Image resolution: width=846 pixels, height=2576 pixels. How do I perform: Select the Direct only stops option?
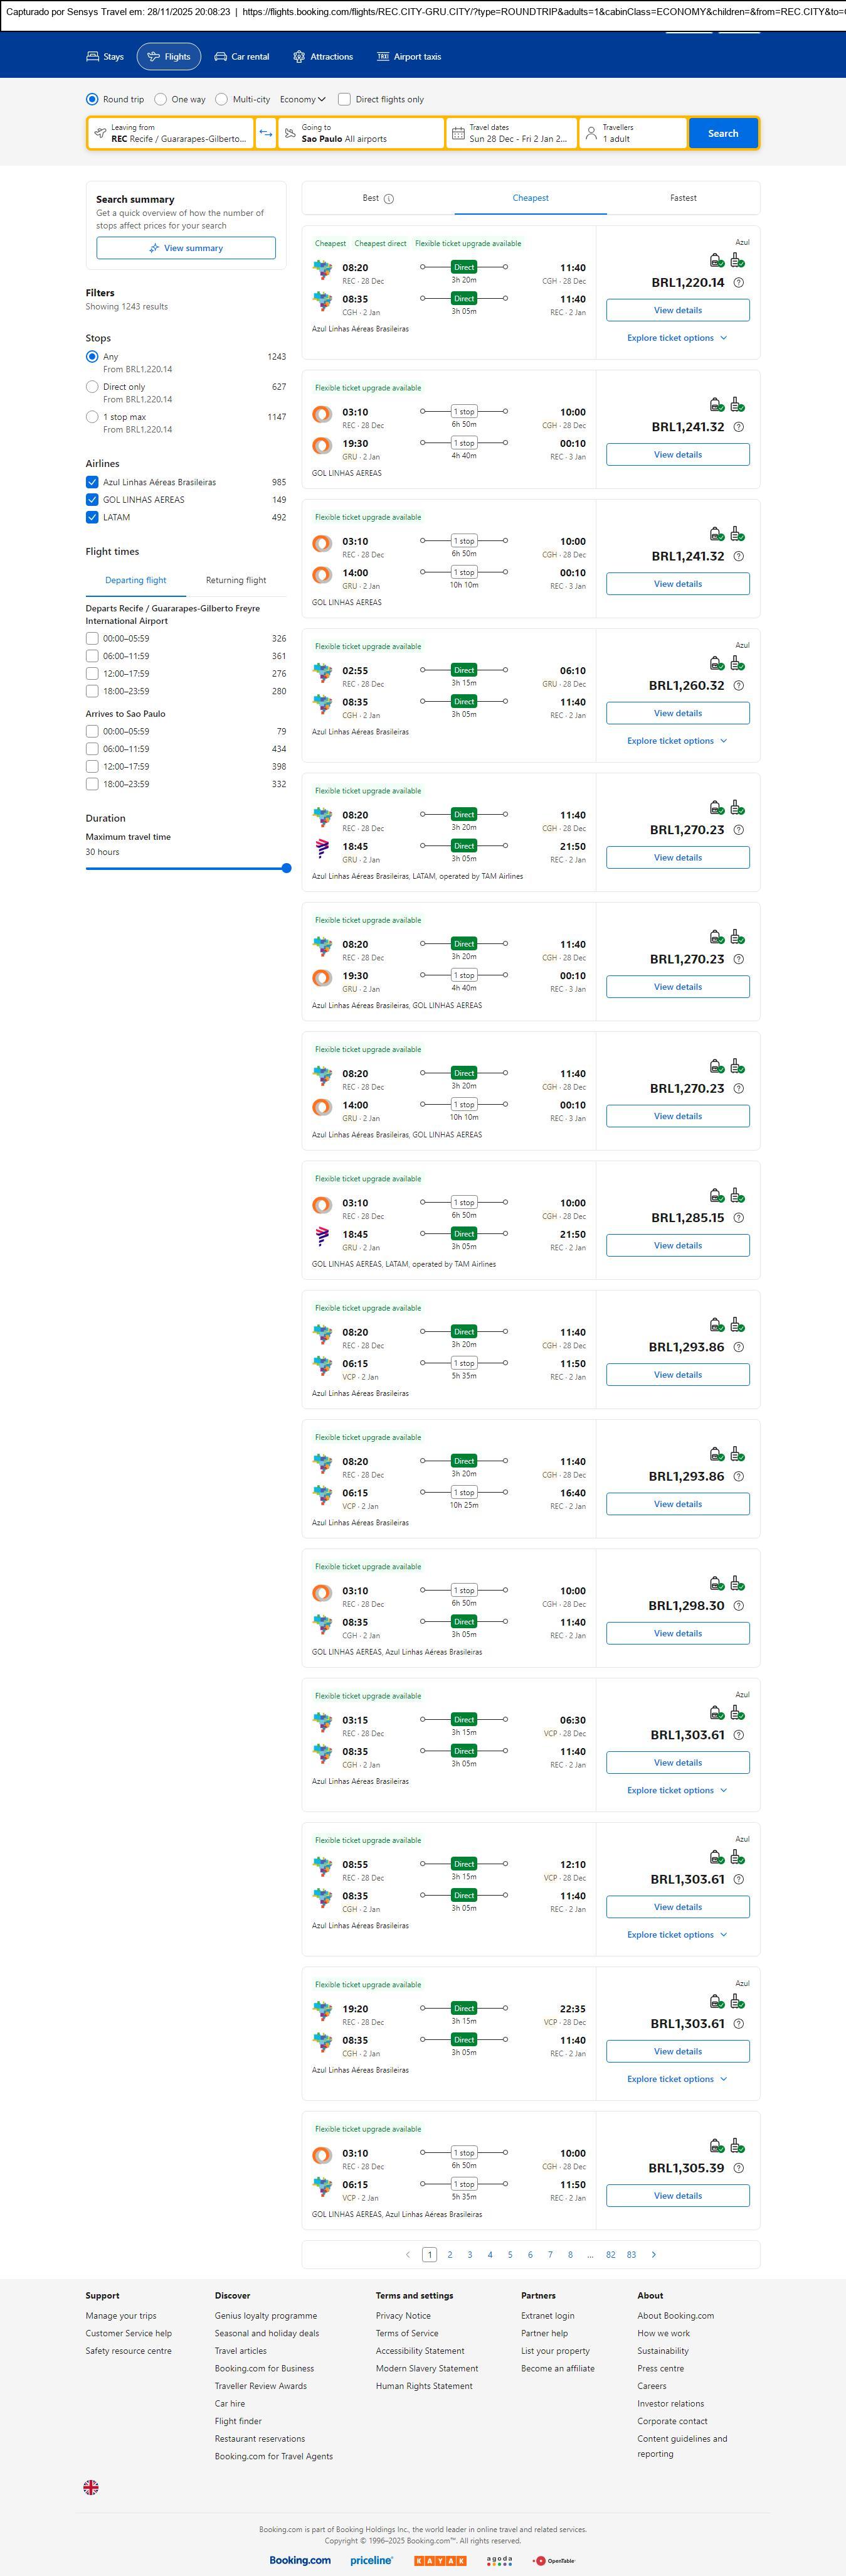click(x=92, y=387)
